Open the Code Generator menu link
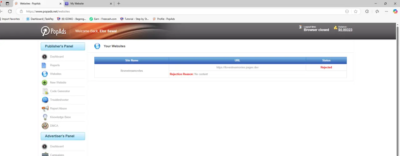 click(60, 91)
